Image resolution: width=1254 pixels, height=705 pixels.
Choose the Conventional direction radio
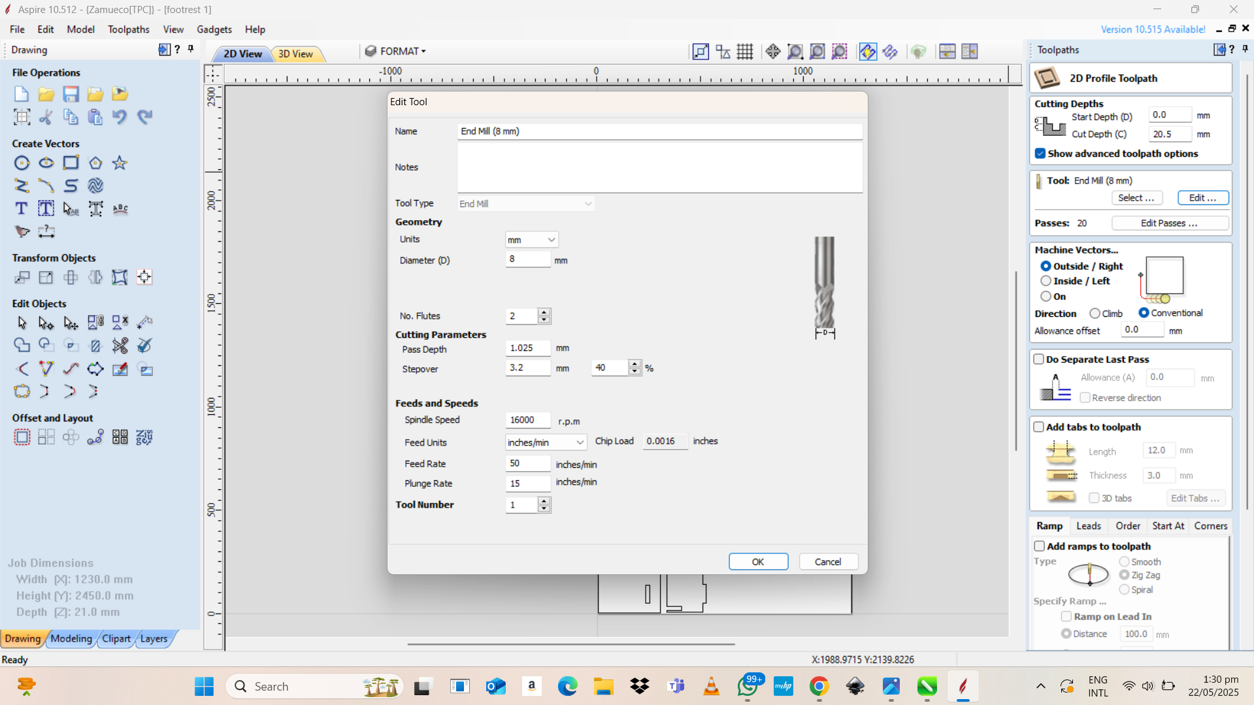1144,313
